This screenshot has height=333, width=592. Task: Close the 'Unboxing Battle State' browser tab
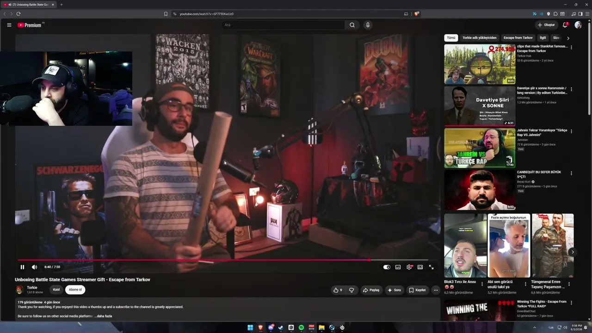[53, 5]
